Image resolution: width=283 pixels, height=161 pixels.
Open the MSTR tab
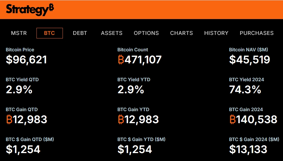19,33
